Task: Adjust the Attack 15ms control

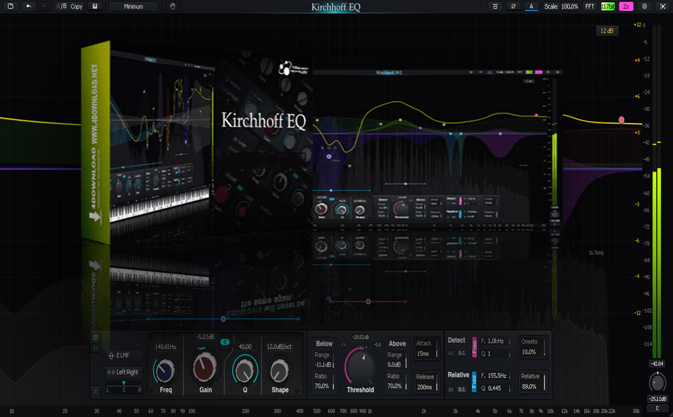Action: pyautogui.click(x=427, y=349)
